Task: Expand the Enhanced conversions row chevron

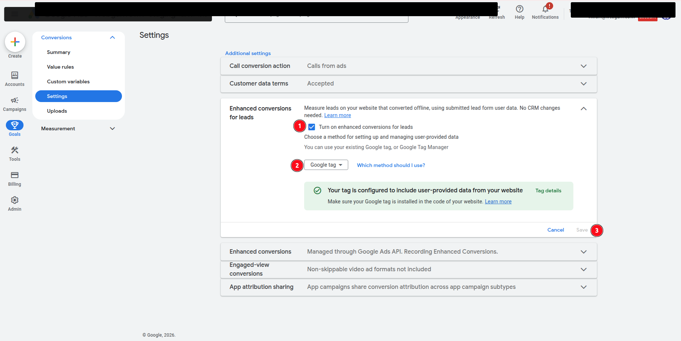Action: click(584, 252)
